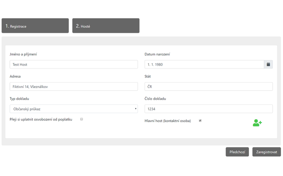Expand the Typ dokladu dropdown
283x176 pixels.
74,109
